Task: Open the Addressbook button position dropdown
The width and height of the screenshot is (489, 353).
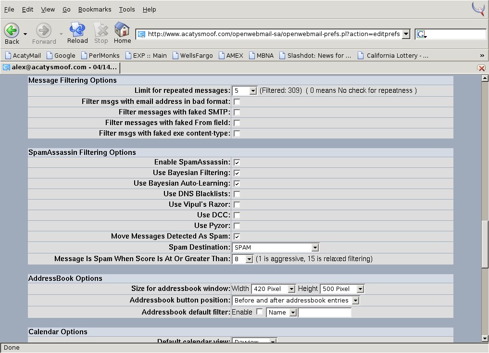Action: [296, 301]
